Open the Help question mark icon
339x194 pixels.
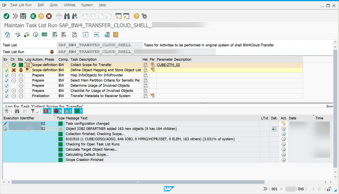pyautogui.click(x=136, y=16)
